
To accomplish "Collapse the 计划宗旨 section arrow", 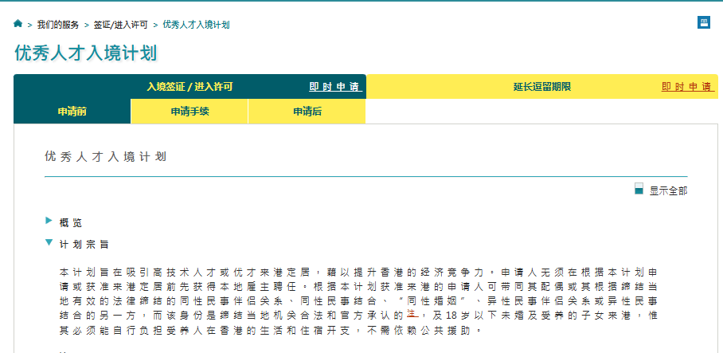I will [49, 241].
